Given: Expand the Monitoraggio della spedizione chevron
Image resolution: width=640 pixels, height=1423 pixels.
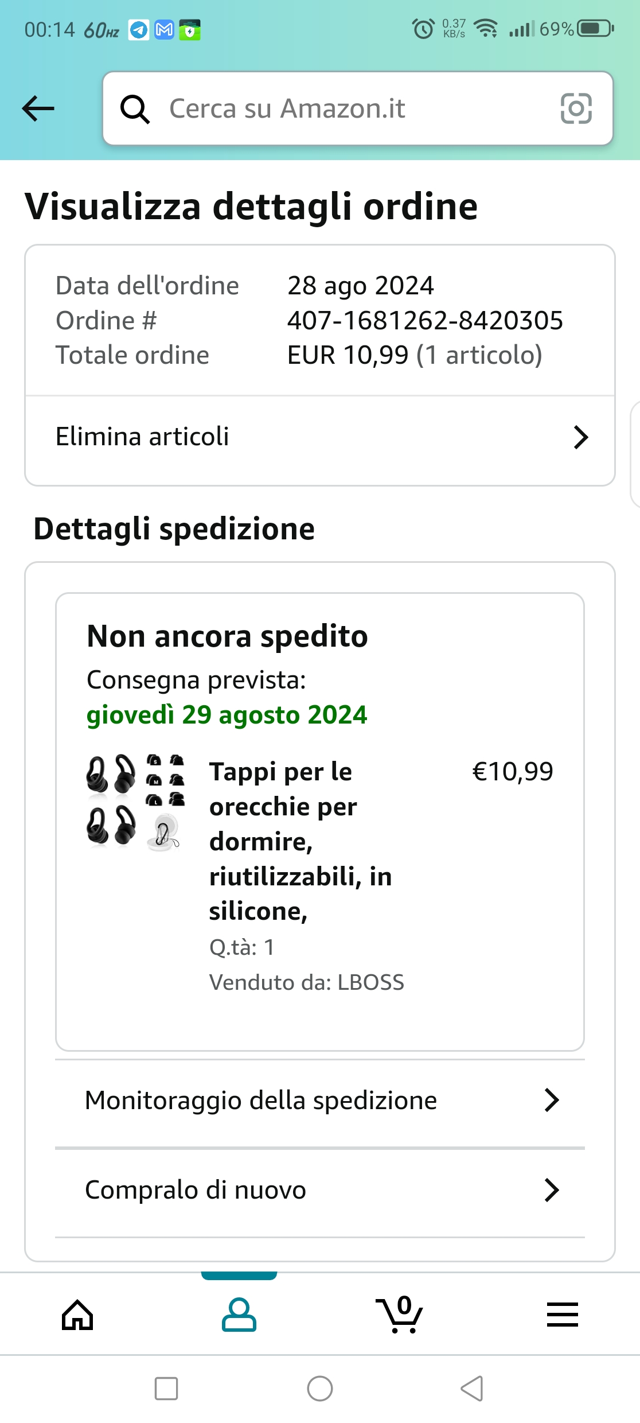Looking at the screenshot, I should coord(551,1100).
